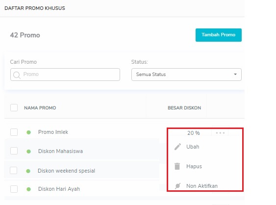This screenshot has width=276, height=205.
Task: Click the Tambah Promo button
Action: point(219,35)
